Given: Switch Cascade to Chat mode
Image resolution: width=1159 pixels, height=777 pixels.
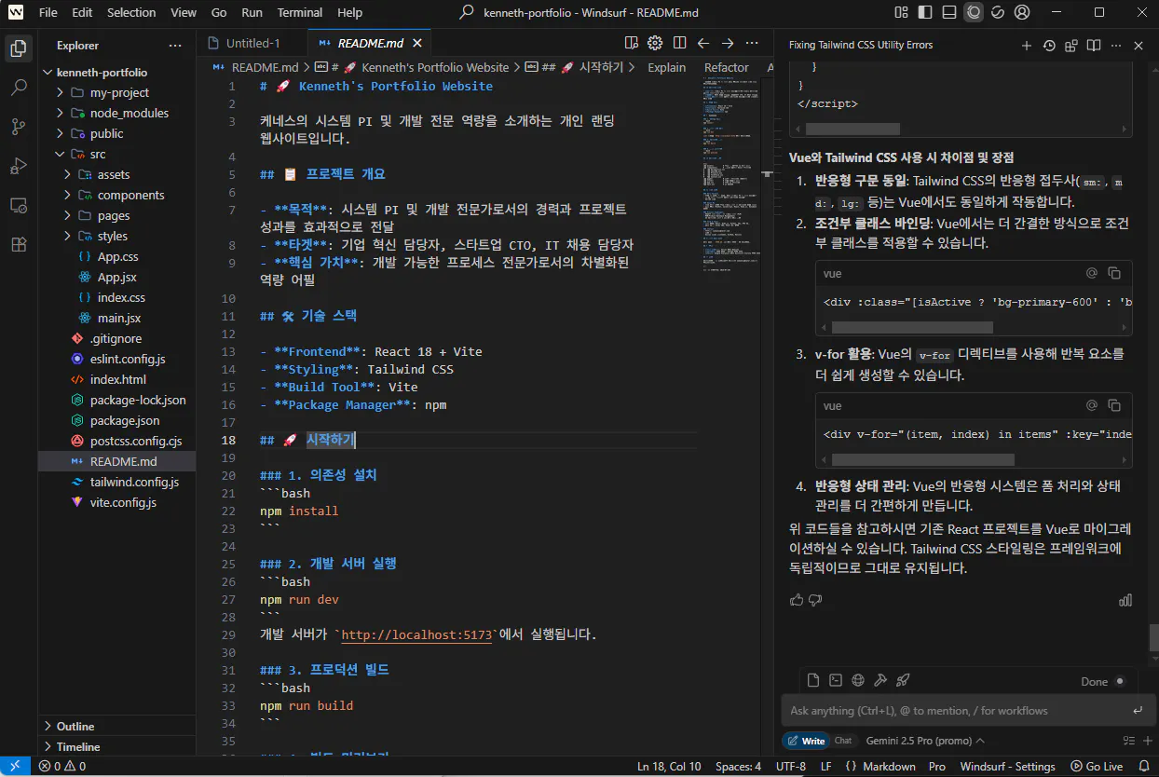Looking at the screenshot, I should tap(842, 741).
